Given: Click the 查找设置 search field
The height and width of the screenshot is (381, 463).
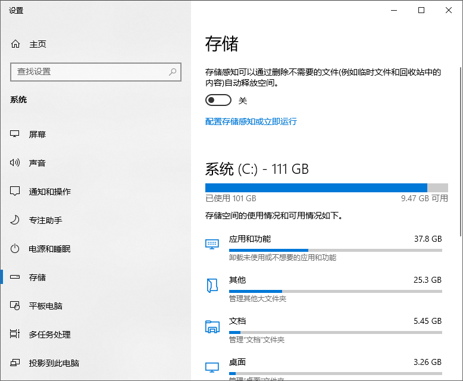Looking at the screenshot, I should [96, 72].
